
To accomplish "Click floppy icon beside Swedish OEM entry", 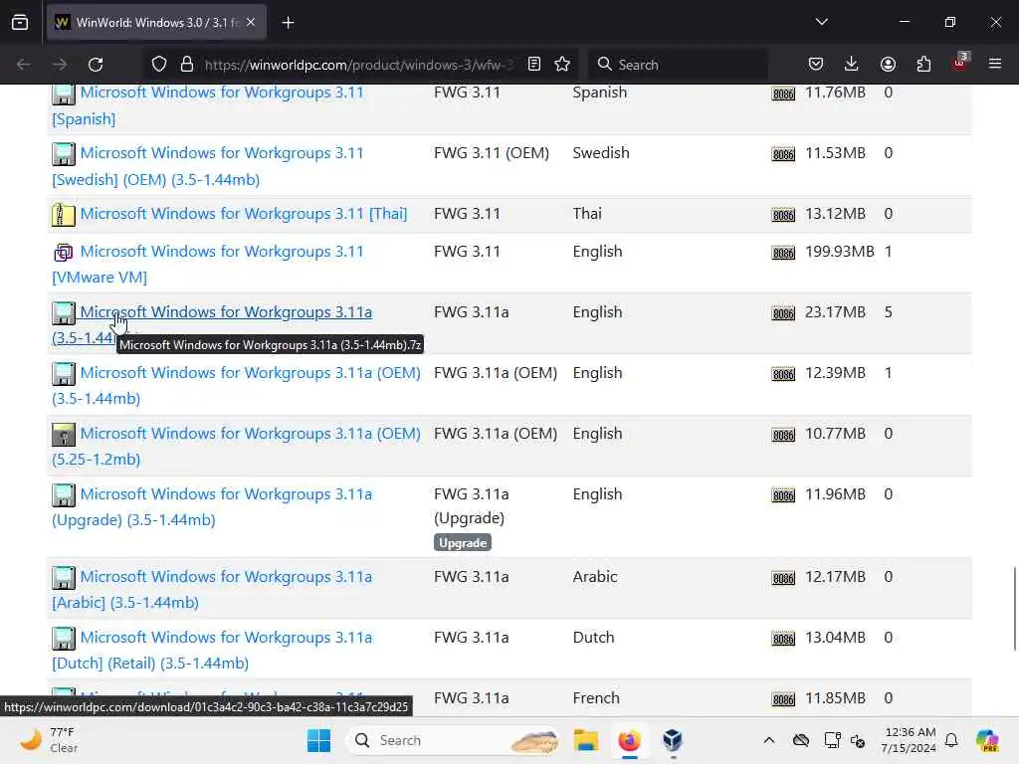I will [64, 154].
